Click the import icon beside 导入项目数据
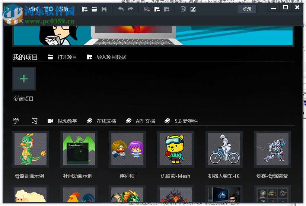The image size is (306, 206). click(90, 57)
